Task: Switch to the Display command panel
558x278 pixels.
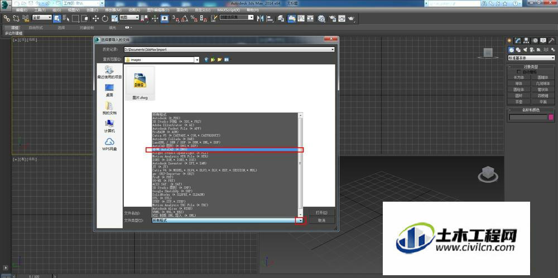Action: pos(543,41)
